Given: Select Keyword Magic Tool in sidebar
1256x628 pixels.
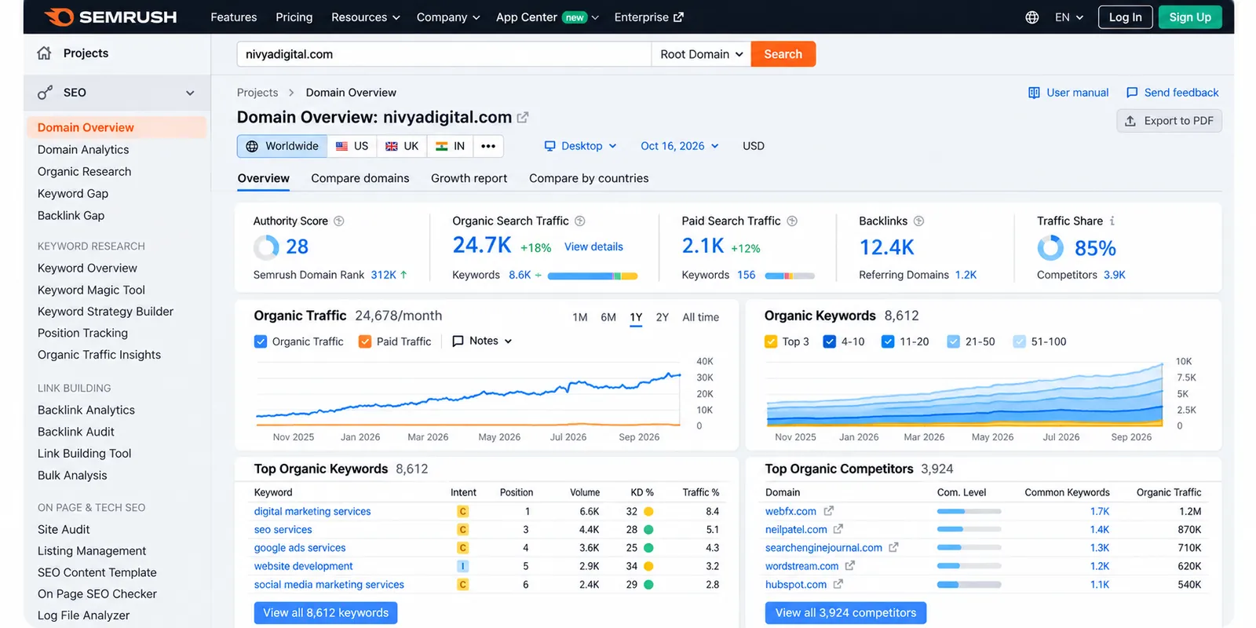Looking at the screenshot, I should coord(91,290).
